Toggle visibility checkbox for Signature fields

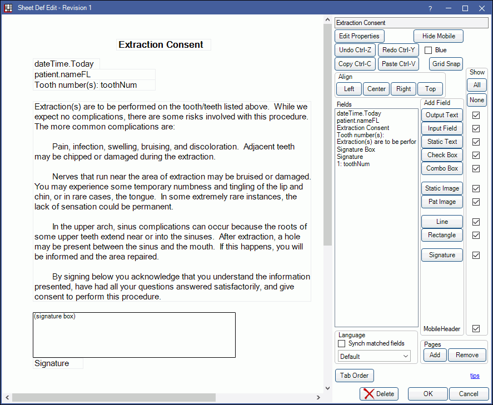[x=476, y=255]
